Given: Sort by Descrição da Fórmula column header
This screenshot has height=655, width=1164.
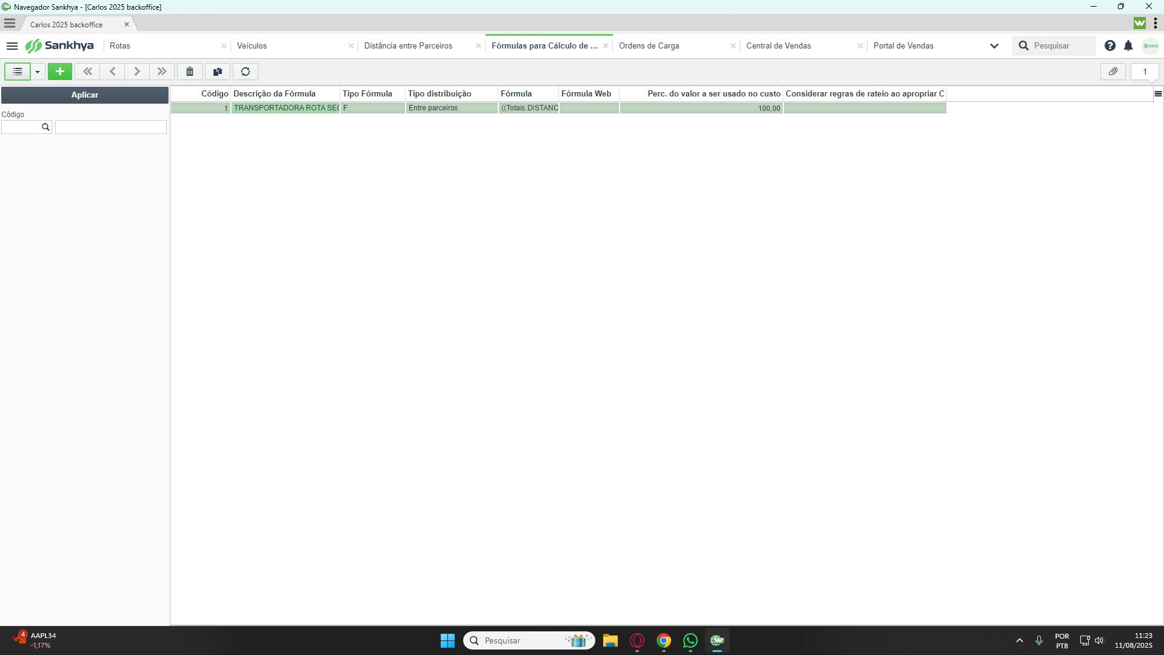Looking at the screenshot, I should coord(285,94).
